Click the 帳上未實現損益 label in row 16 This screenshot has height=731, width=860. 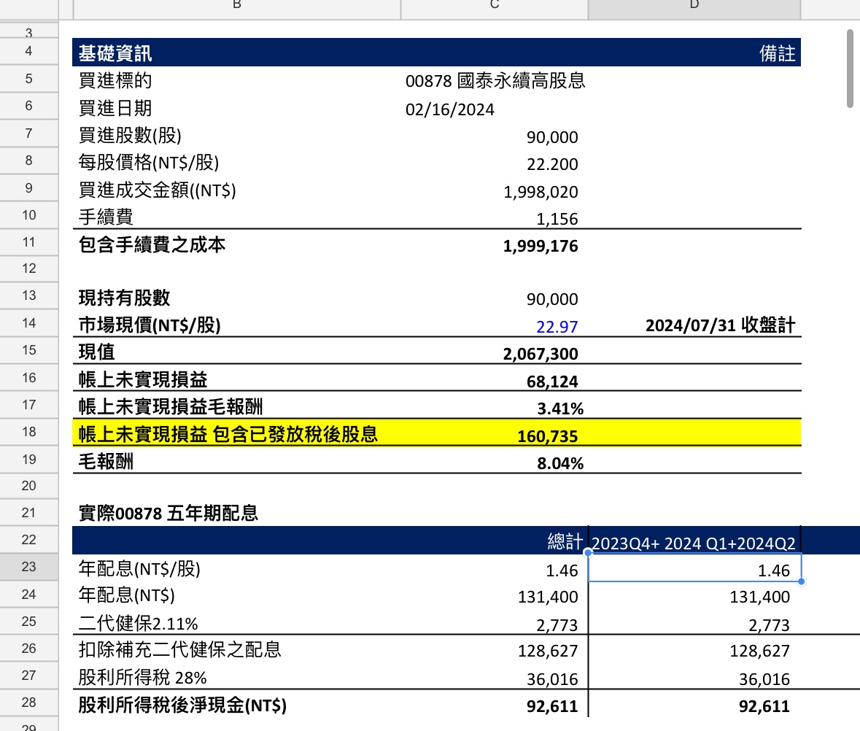[x=143, y=379]
